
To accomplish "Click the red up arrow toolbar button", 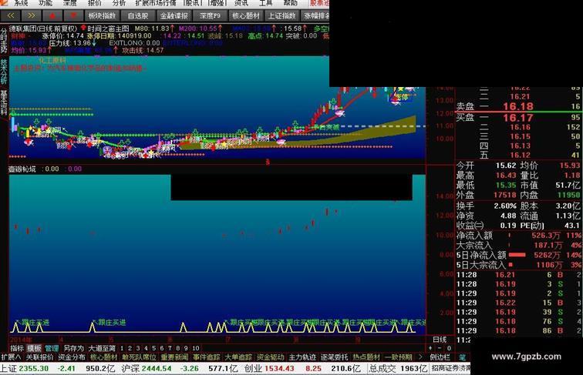I will [52, 15].
